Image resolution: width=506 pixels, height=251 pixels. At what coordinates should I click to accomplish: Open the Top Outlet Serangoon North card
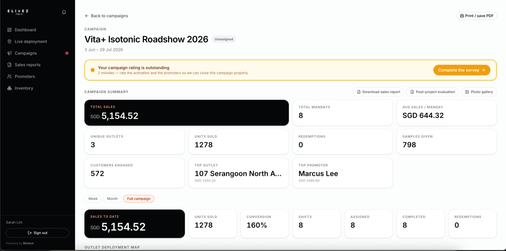238,173
